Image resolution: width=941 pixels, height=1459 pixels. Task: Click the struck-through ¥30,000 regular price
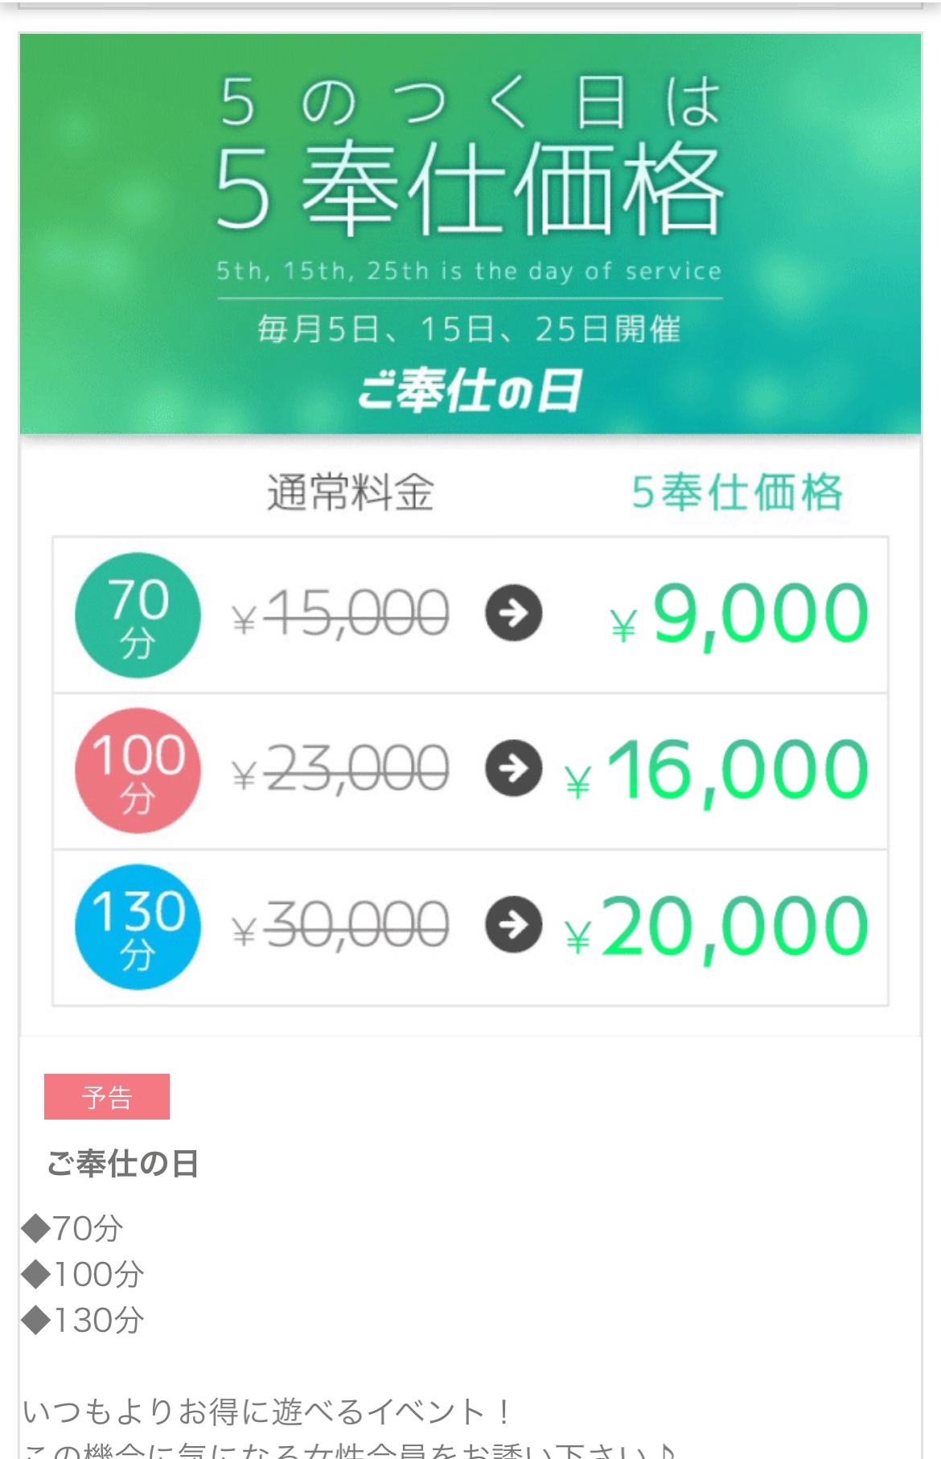[340, 925]
